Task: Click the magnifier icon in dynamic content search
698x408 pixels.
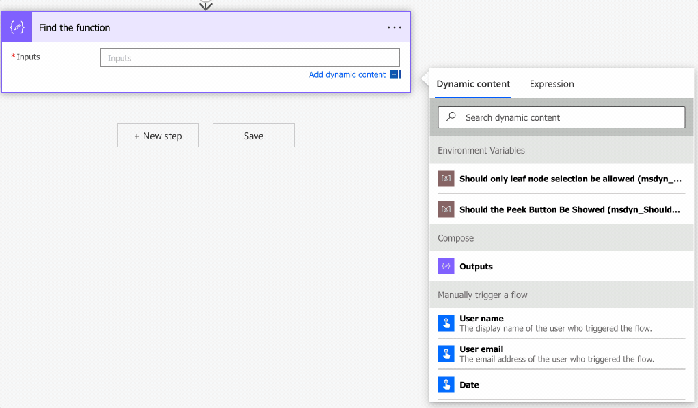Action: tap(451, 117)
